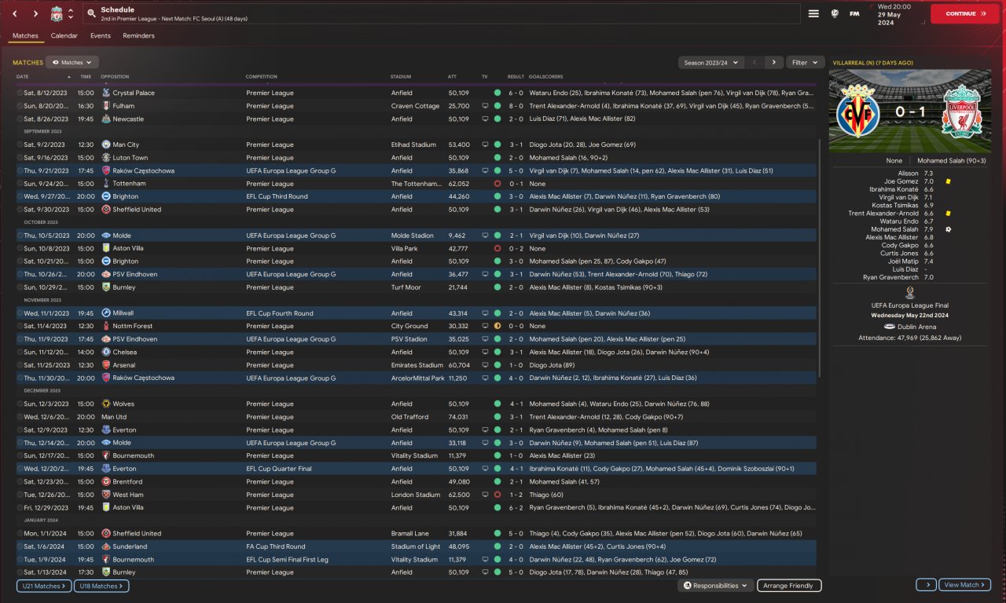Toggle the reminder tick for Wolves match
1006x603 pixels.
[x=20, y=404]
